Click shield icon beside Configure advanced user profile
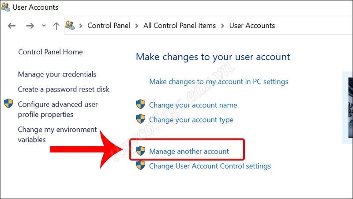 point(8,103)
